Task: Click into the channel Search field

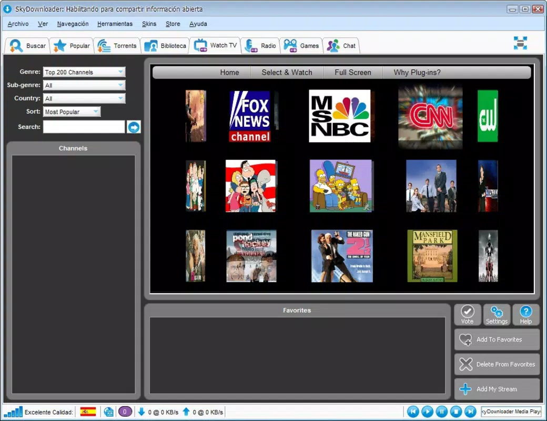Action: pos(84,127)
